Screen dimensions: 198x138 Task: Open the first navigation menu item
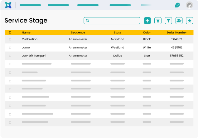30,5
